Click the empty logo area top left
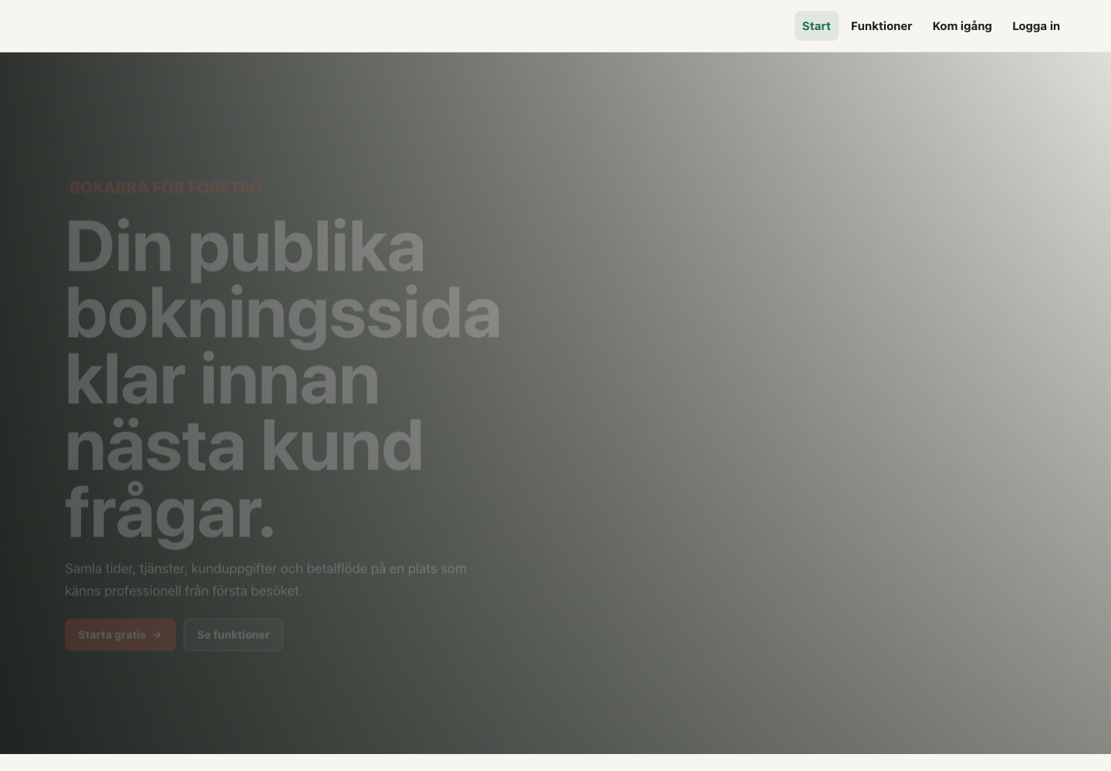 pyautogui.click(x=77, y=25)
